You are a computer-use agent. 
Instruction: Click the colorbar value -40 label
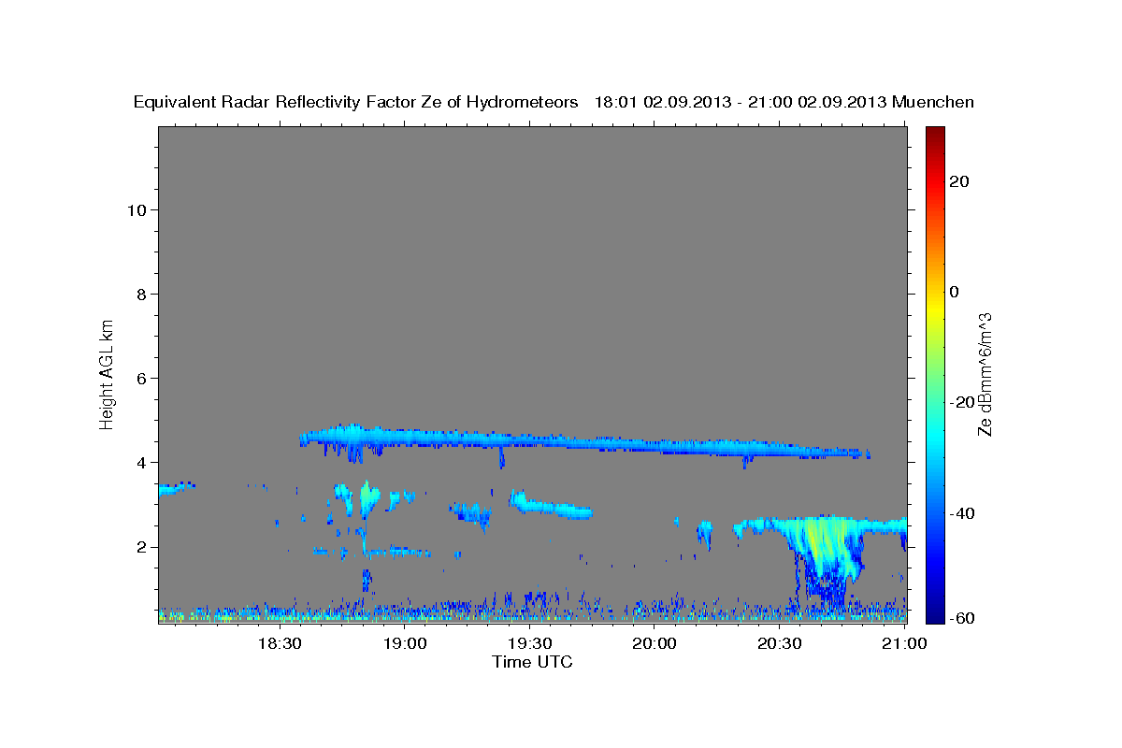(x=962, y=513)
